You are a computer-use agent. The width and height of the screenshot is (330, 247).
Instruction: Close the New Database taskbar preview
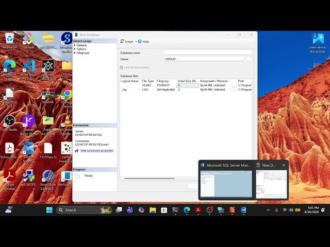click(284, 165)
